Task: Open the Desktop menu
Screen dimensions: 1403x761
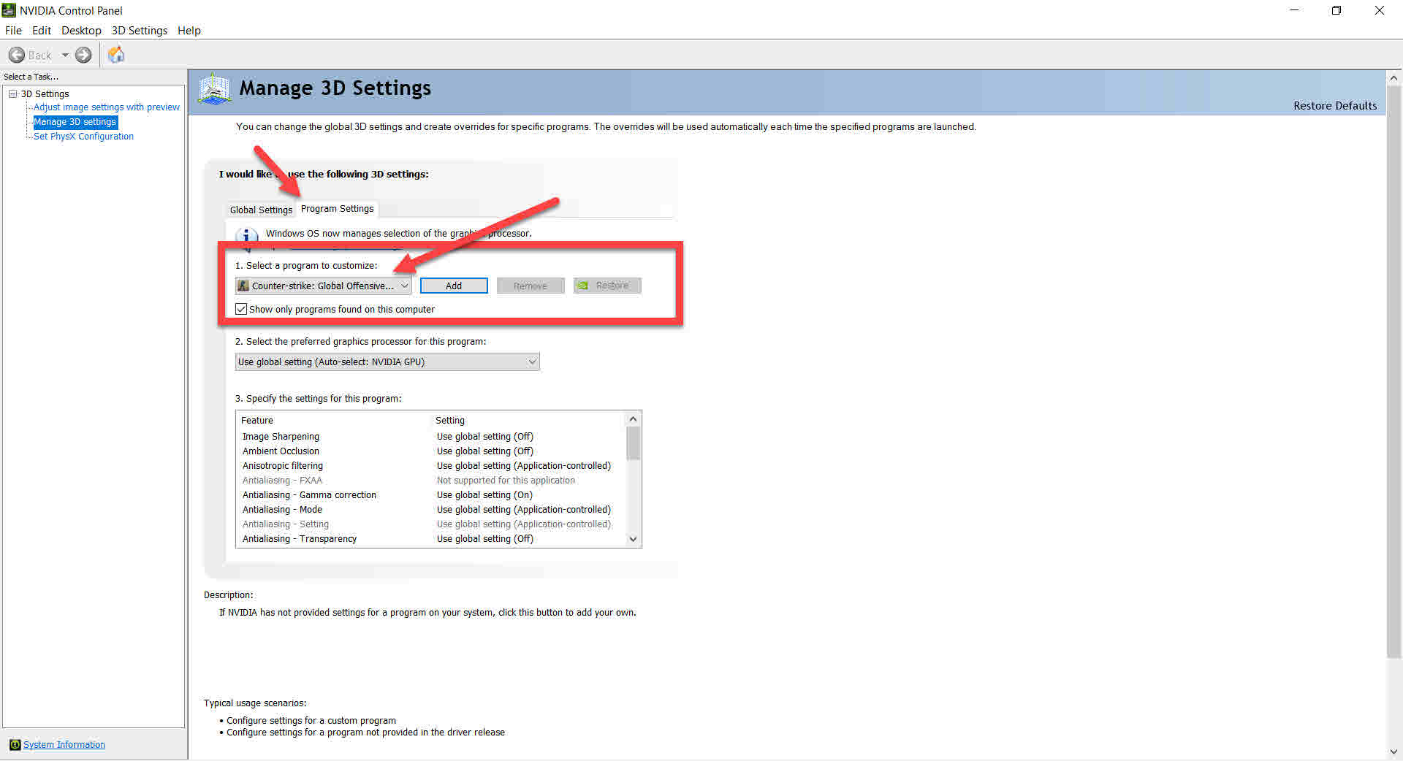Action: click(x=81, y=31)
